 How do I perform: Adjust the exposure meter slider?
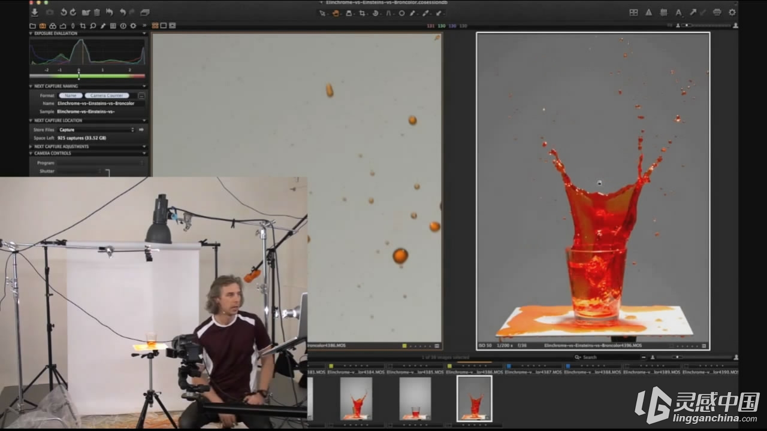pos(78,76)
